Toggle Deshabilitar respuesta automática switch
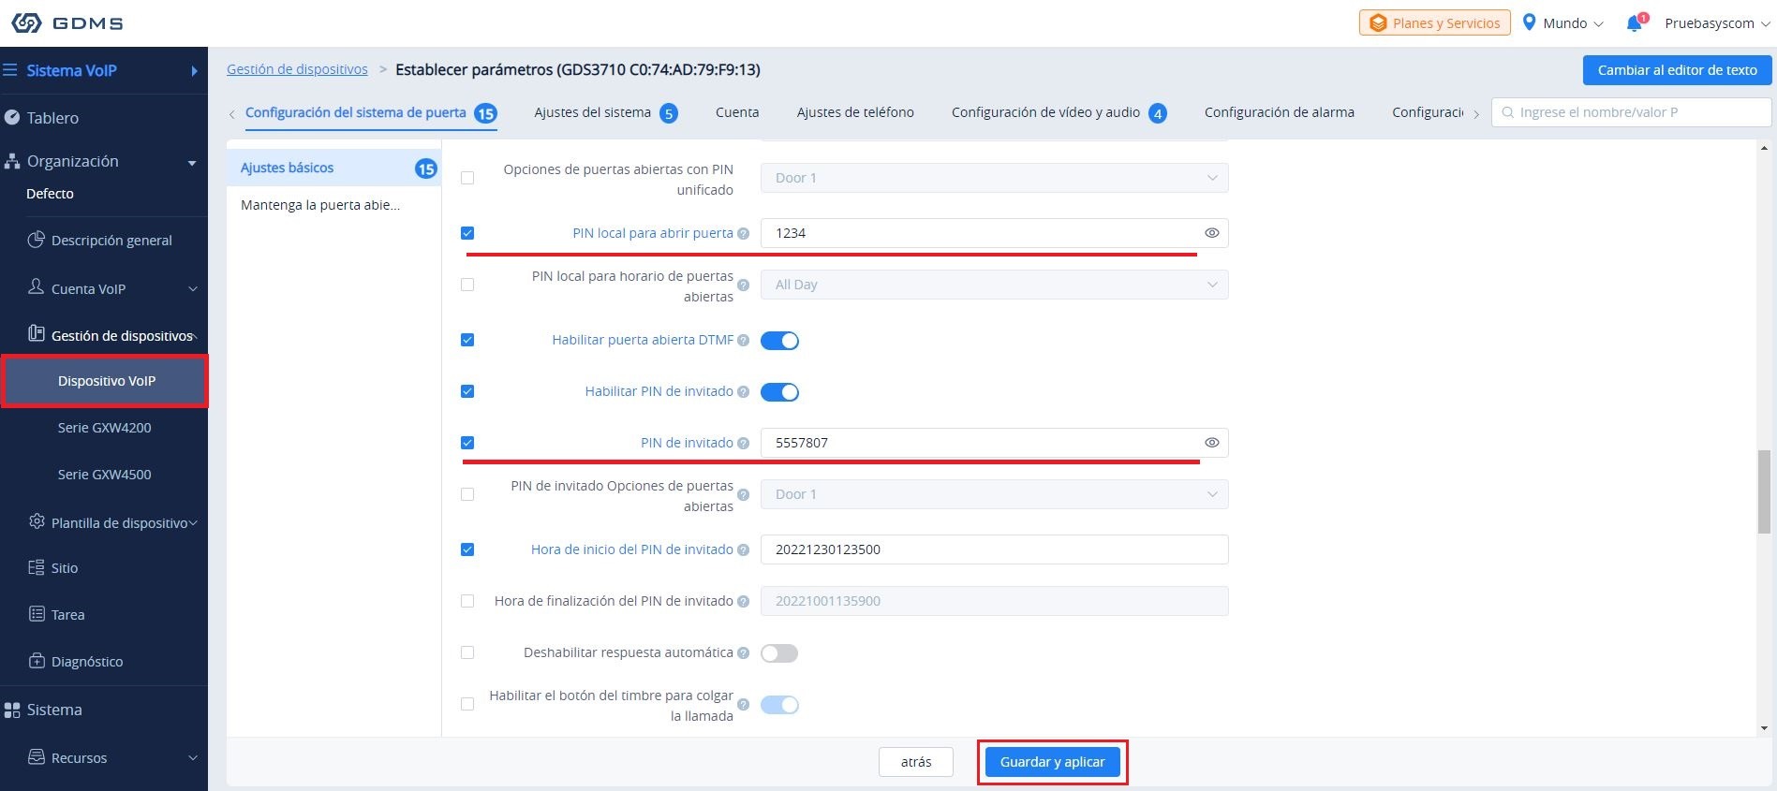 779,653
